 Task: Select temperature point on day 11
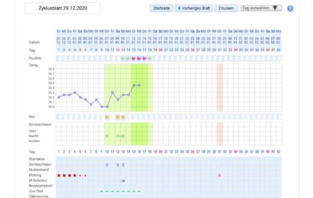pyautogui.click(x=113, y=92)
